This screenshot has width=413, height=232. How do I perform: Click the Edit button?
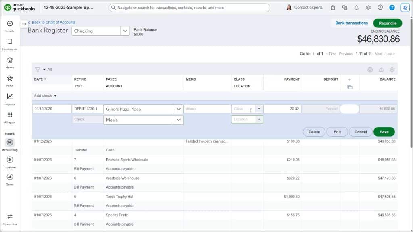[x=337, y=132]
